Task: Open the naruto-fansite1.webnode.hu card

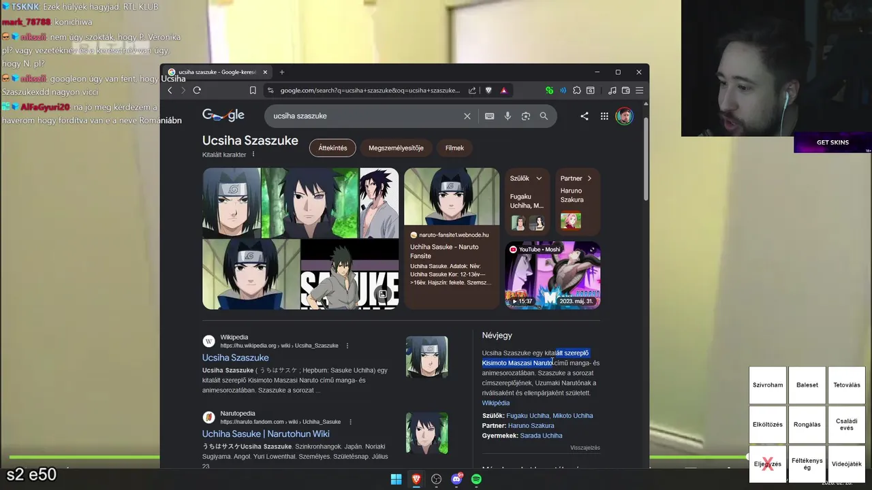Action: 452,239
